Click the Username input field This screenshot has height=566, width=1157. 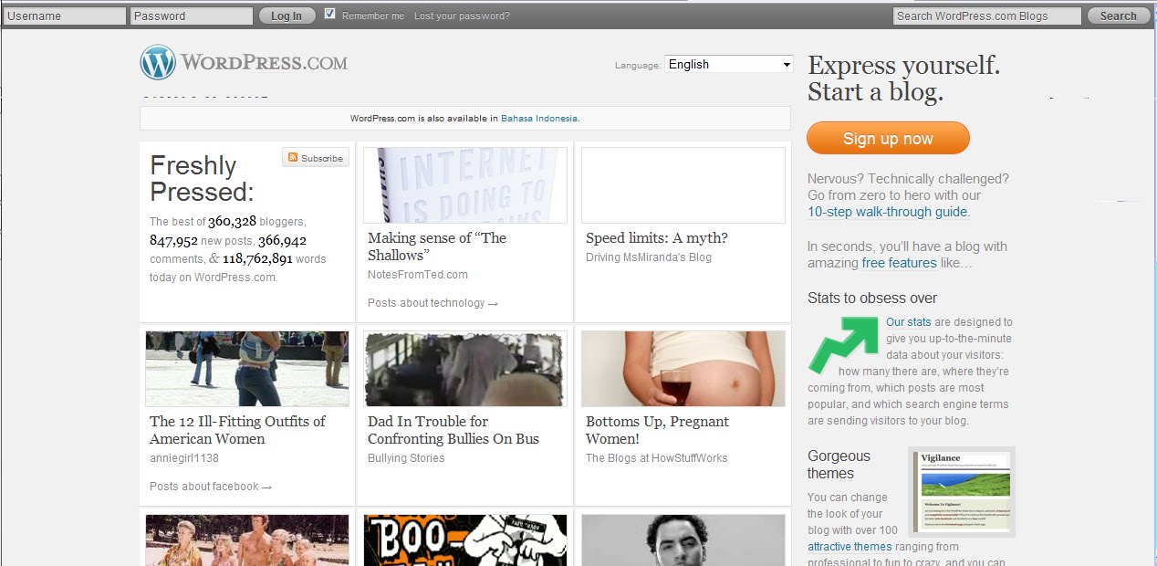pyautogui.click(x=64, y=16)
